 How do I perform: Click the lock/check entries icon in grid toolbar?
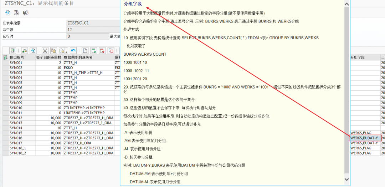[25, 51]
